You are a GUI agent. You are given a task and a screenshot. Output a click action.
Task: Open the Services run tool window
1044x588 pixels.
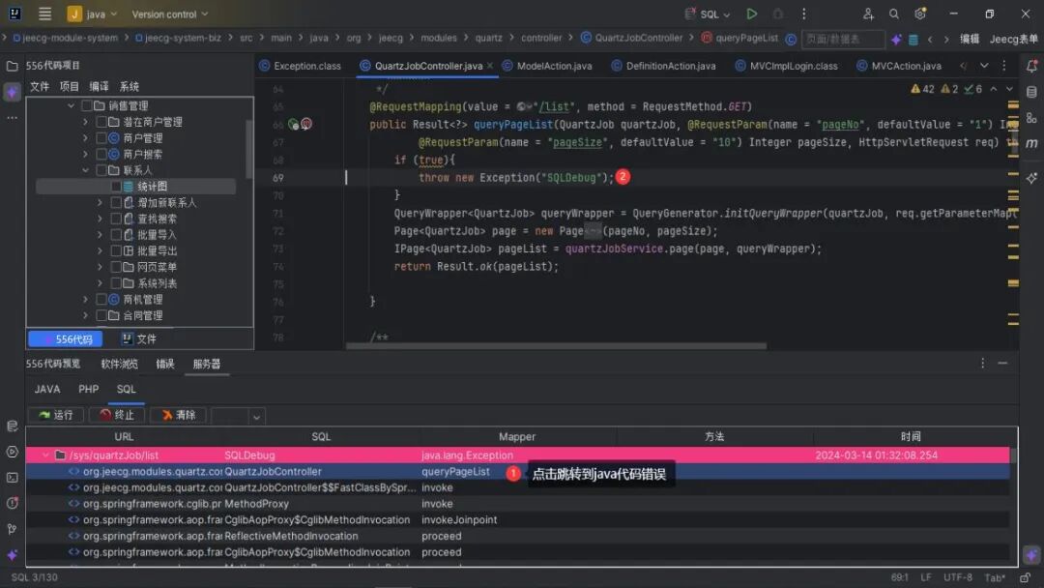pyautogui.click(x=12, y=452)
